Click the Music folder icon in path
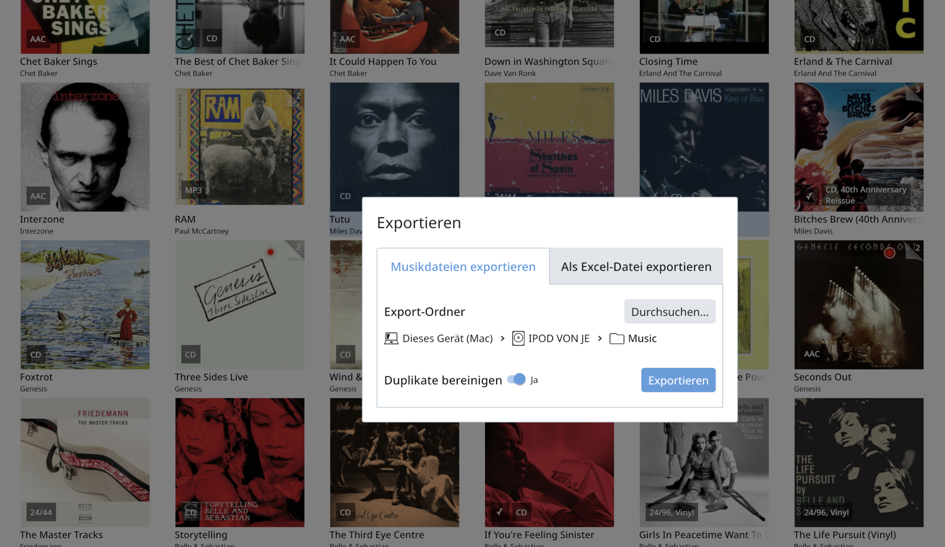 [x=617, y=339]
